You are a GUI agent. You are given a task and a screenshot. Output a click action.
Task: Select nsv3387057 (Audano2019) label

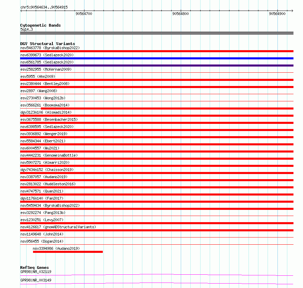[44, 177]
